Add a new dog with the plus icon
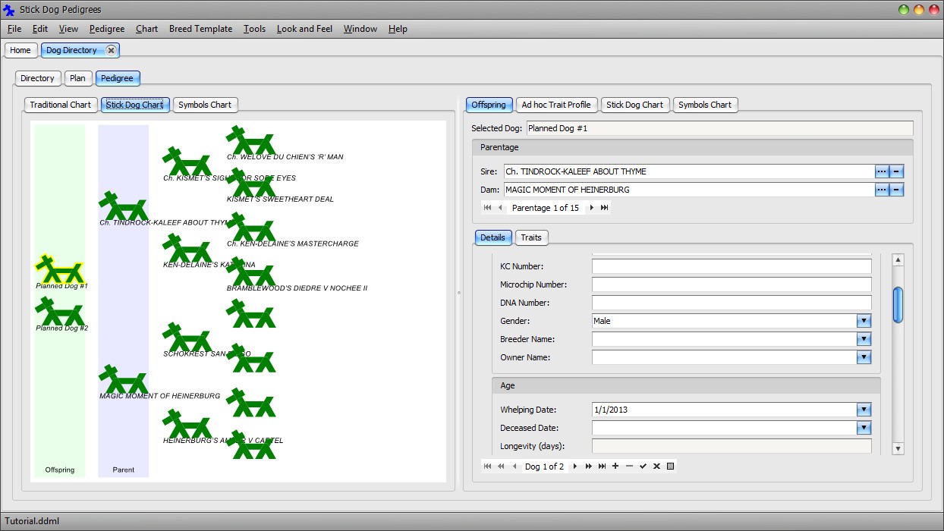 [615, 467]
